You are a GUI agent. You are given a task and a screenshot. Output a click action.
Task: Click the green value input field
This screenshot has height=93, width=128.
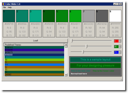coord(116,47)
